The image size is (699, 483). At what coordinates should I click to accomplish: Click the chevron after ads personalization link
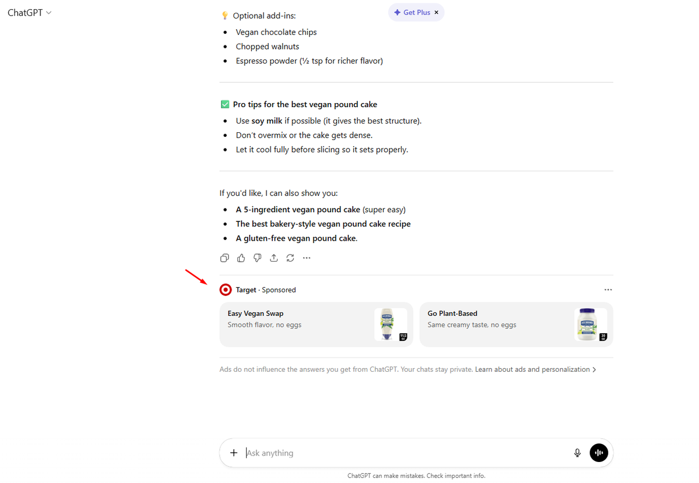tap(594, 370)
